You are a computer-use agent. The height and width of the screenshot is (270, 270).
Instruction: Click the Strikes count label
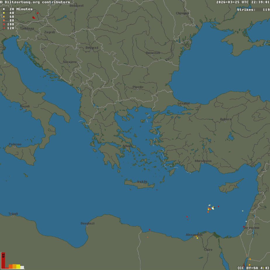pos(246,10)
